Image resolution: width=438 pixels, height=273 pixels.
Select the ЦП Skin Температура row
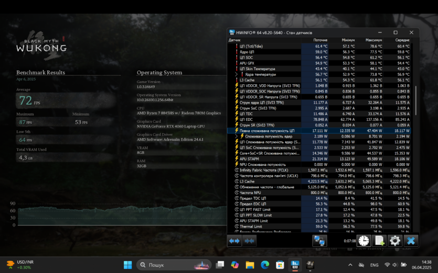click(319, 69)
